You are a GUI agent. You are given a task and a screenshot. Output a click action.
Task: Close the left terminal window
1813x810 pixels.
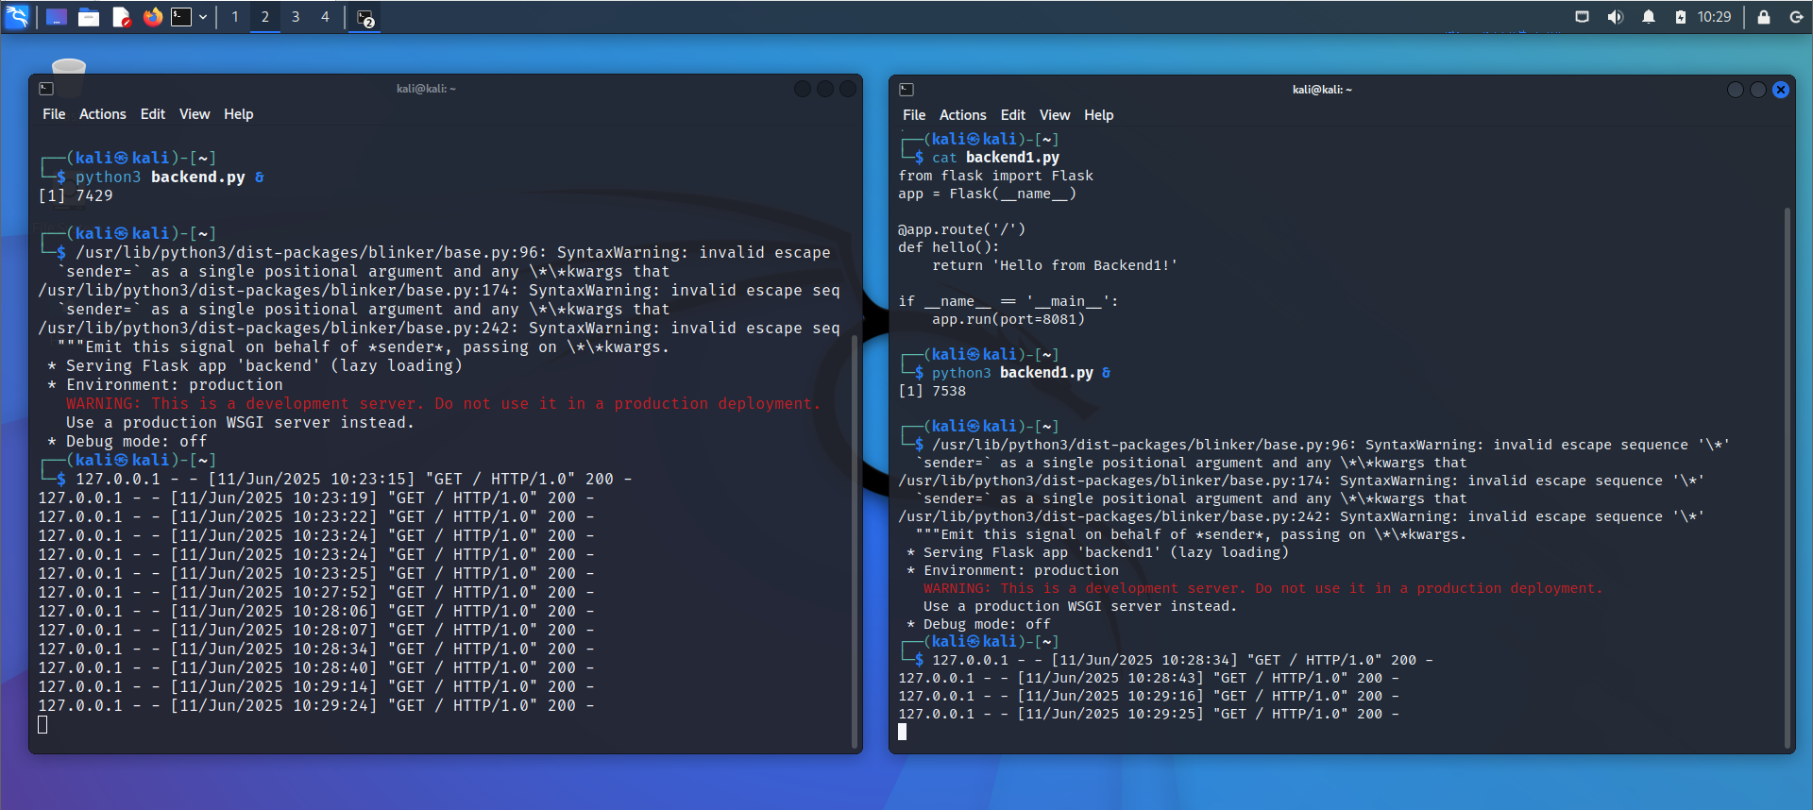point(848,89)
